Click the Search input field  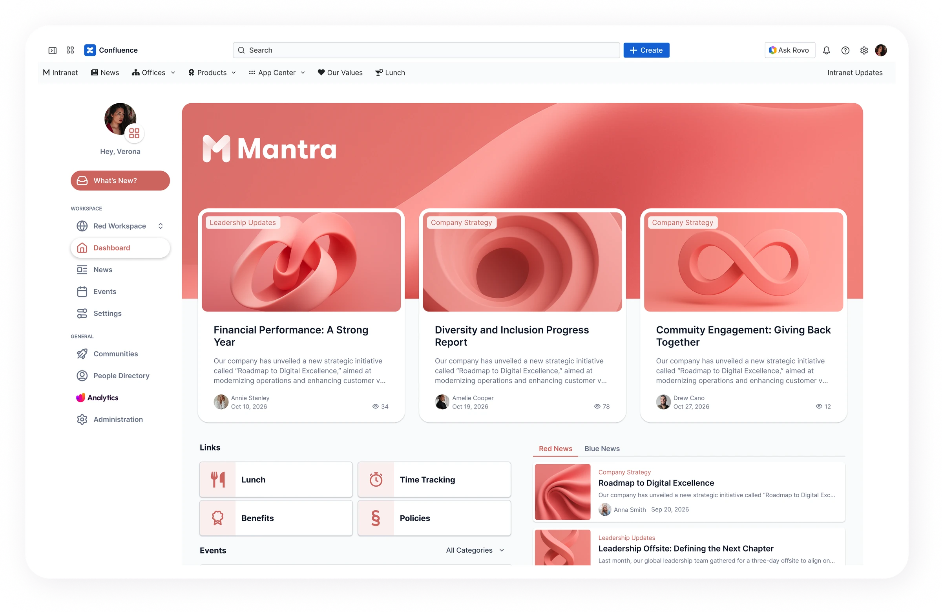pos(426,50)
